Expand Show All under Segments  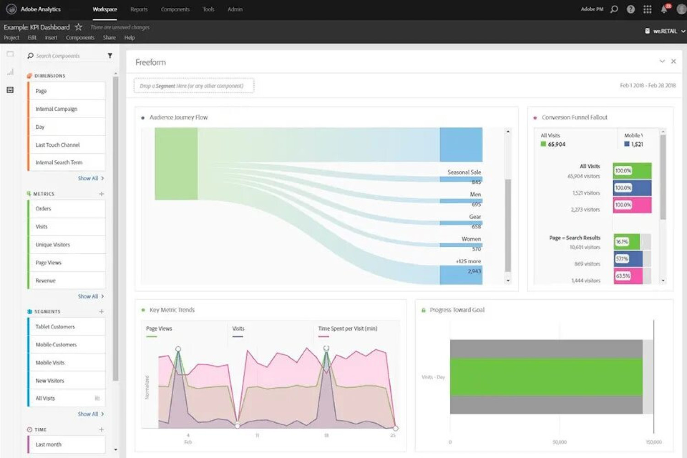[90, 414]
